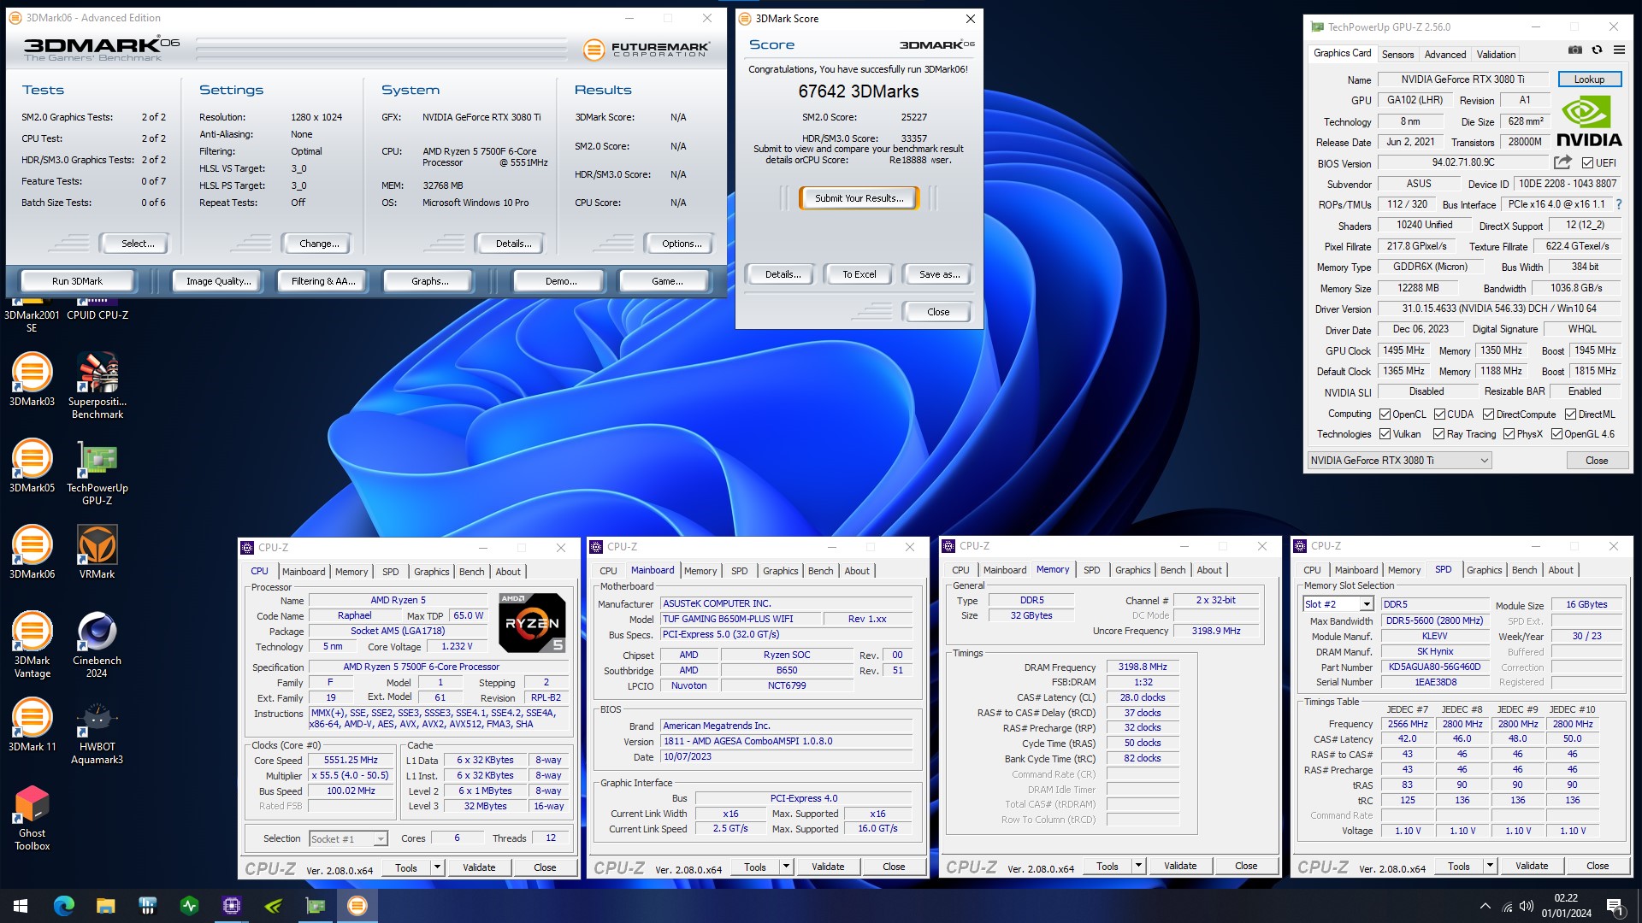Click the GPU-Z refresh icon
The width and height of the screenshot is (1642, 923).
click(x=1597, y=50)
